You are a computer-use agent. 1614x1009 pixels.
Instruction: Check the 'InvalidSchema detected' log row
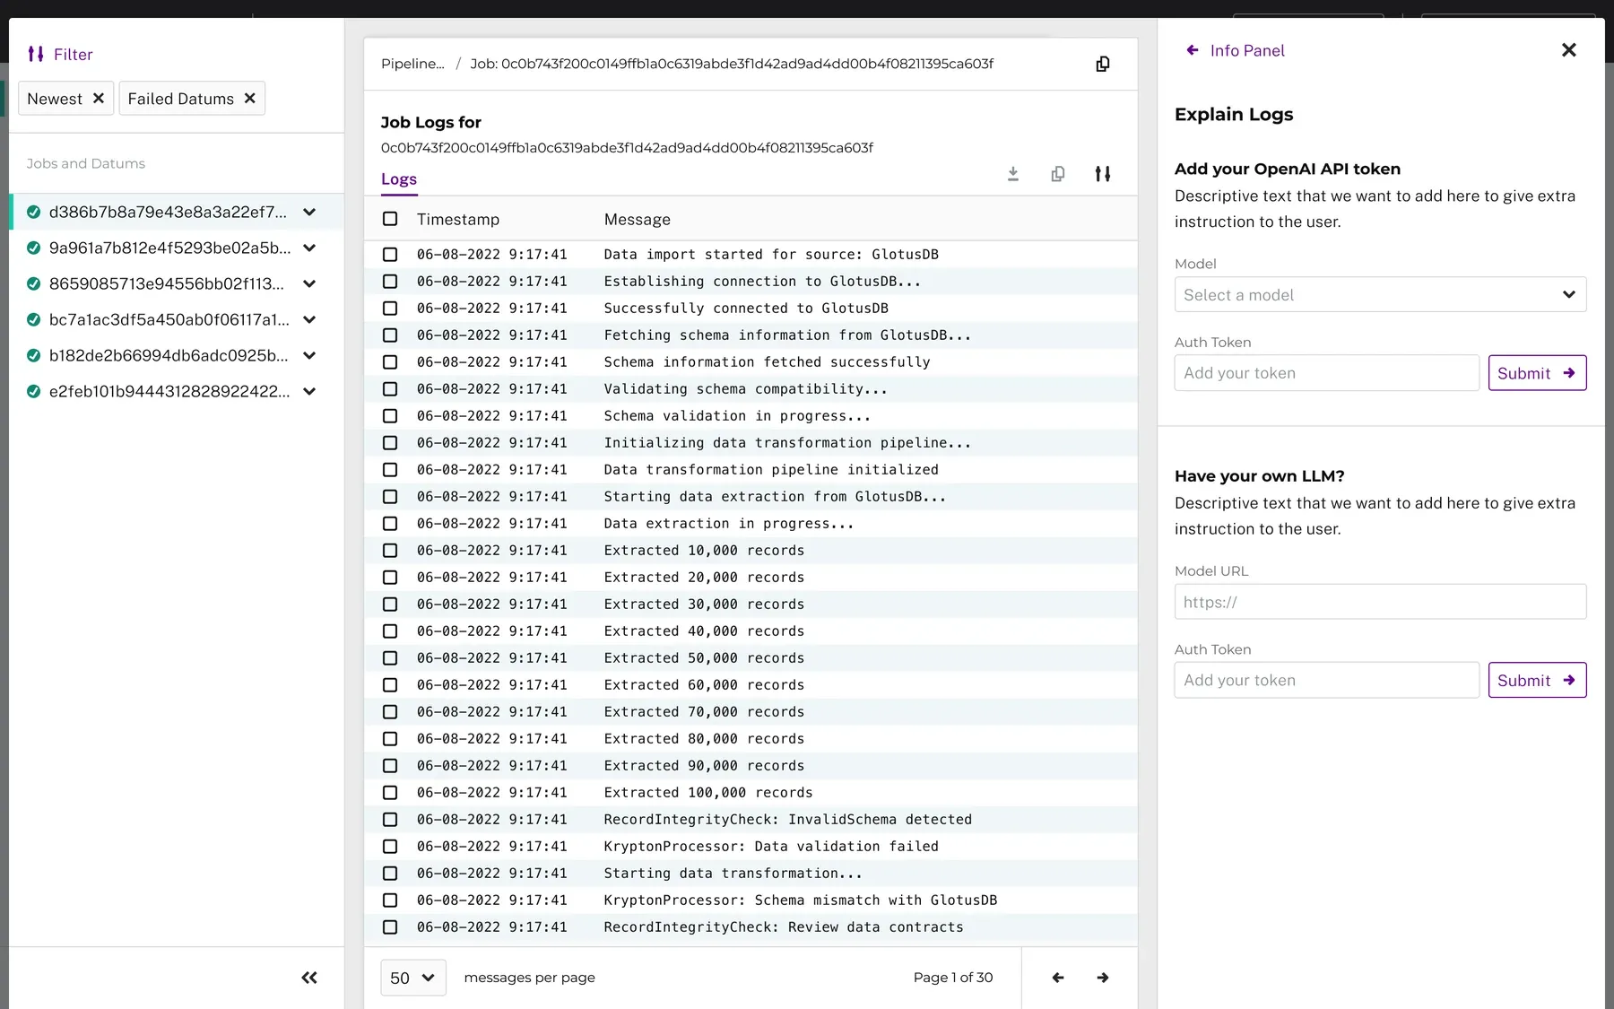[x=390, y=820]
